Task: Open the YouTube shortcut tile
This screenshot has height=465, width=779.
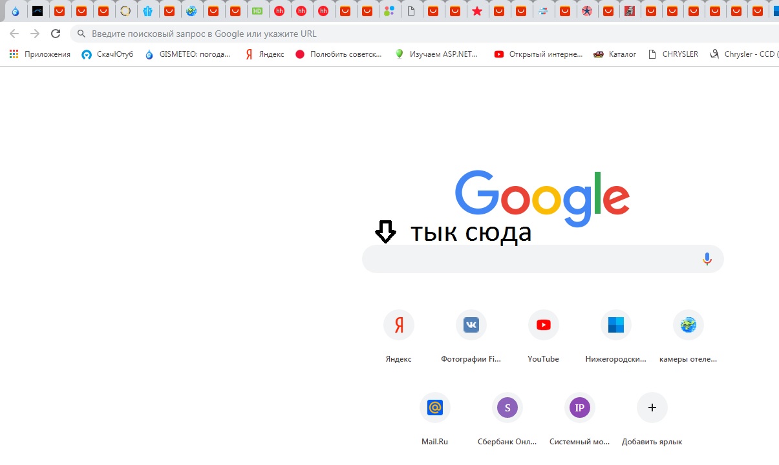Action: 543,325
